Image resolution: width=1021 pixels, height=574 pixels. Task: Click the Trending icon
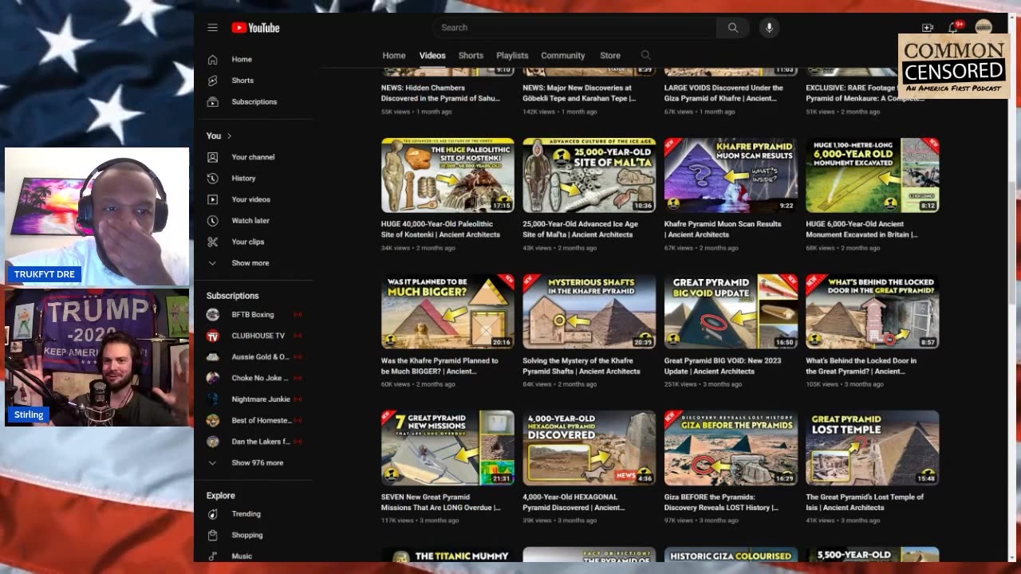coord(212,514)
